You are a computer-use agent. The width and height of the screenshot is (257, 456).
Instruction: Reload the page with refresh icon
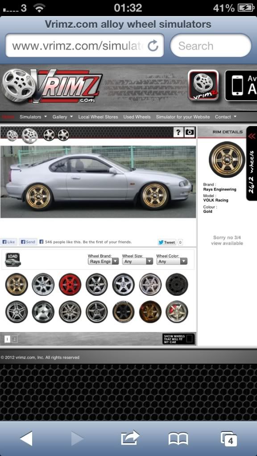click(153, 46)
